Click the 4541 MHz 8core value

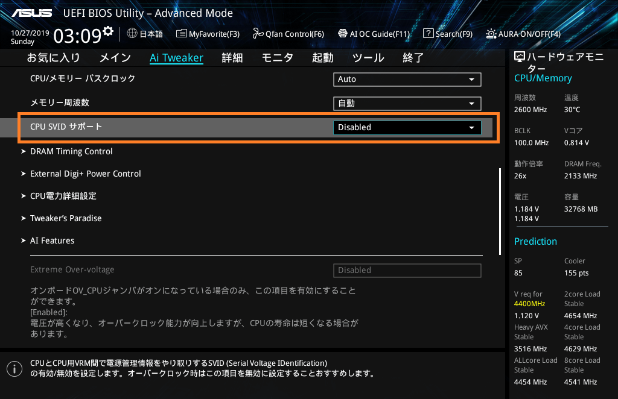580,382
